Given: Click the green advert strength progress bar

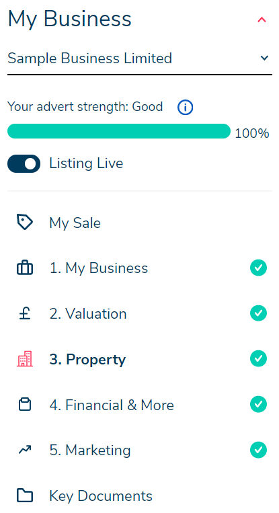Looking at the screenshot, I should click(x=119, y=131).
